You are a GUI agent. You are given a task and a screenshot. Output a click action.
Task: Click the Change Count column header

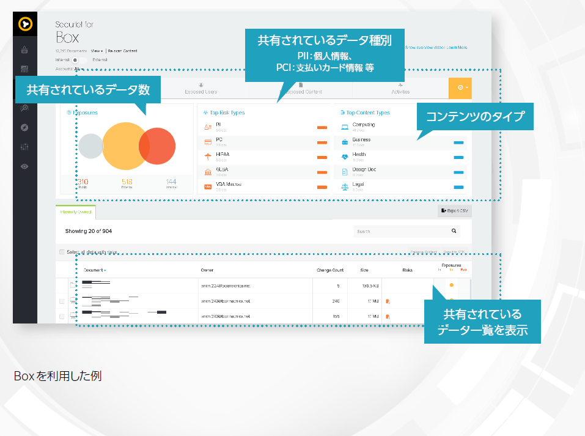[330, 270]
